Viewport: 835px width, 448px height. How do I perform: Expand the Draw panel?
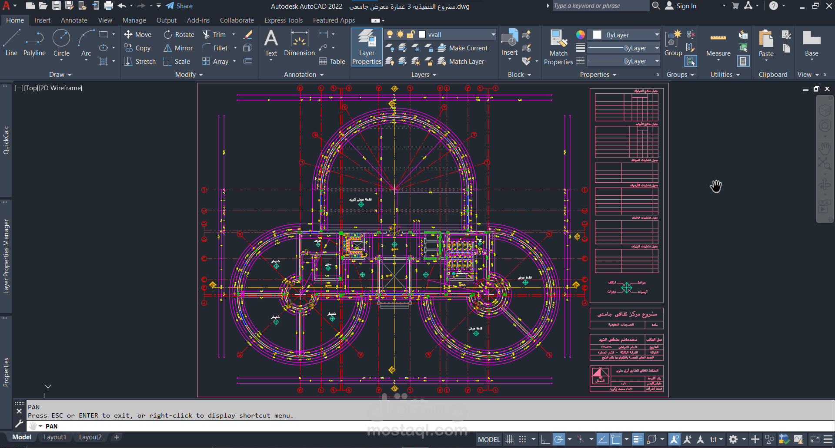(x=60, y=75)
